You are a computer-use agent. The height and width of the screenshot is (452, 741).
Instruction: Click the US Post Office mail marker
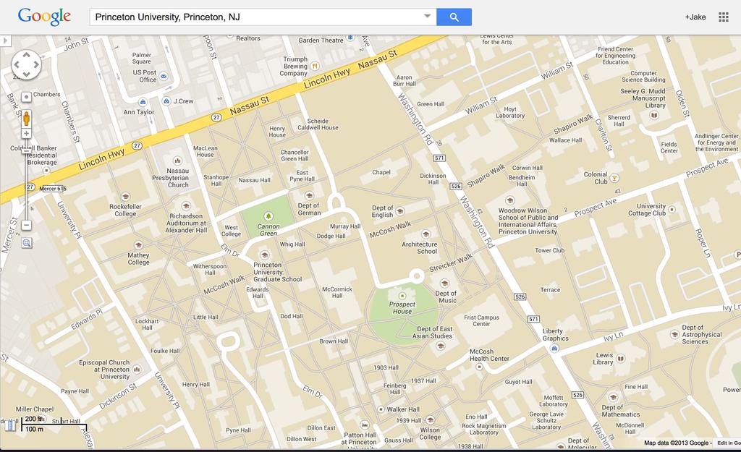tap(164, 76)
